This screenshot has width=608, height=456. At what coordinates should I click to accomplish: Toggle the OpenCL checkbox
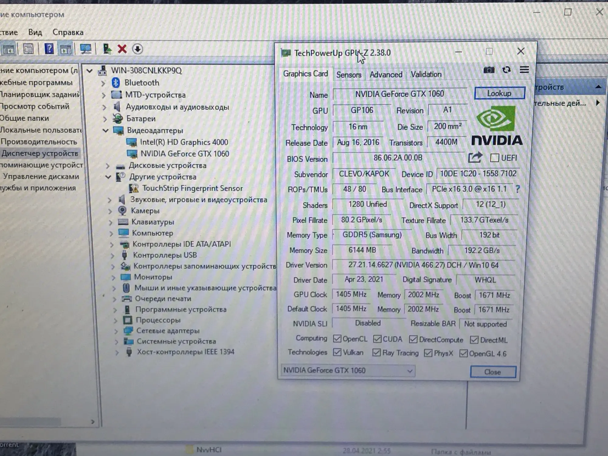tap(337, 339)
